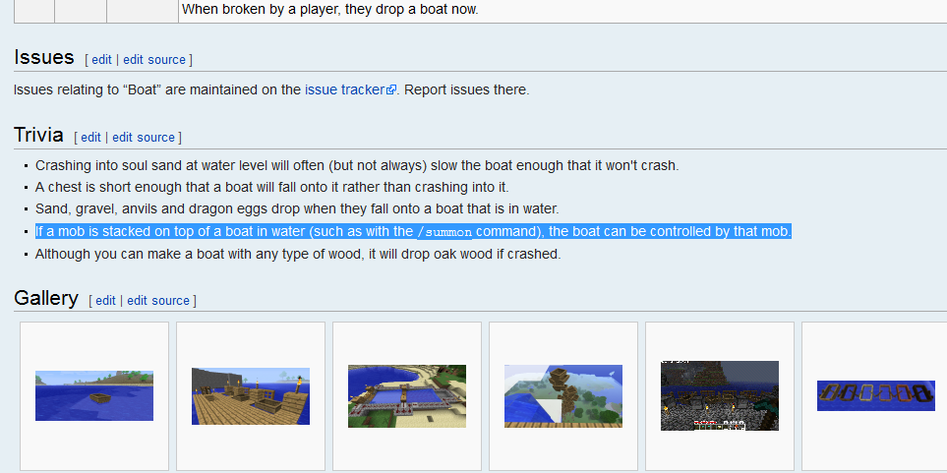Click edit source next to Issues

(x=154, y=60)
